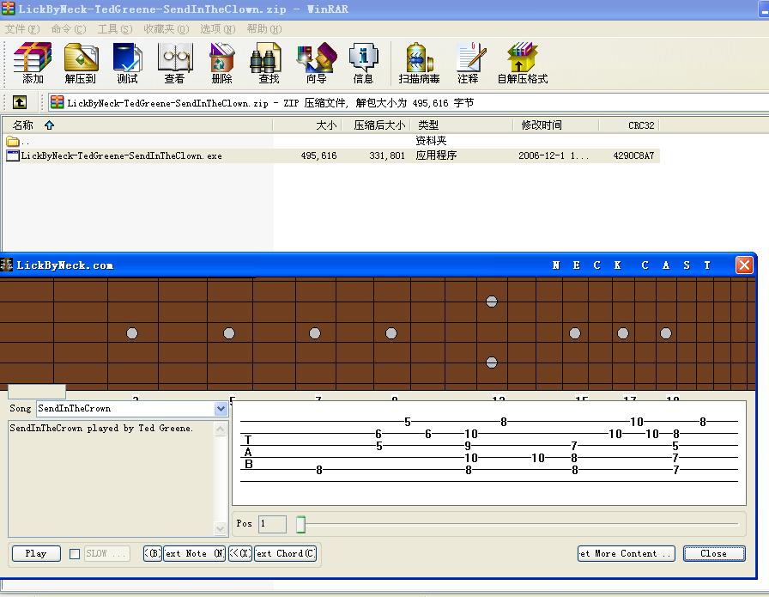Image resolution: width=769 pixels, height=597 pixels.
Task: Open the 命令(C) menu
Action: point(69,29)
